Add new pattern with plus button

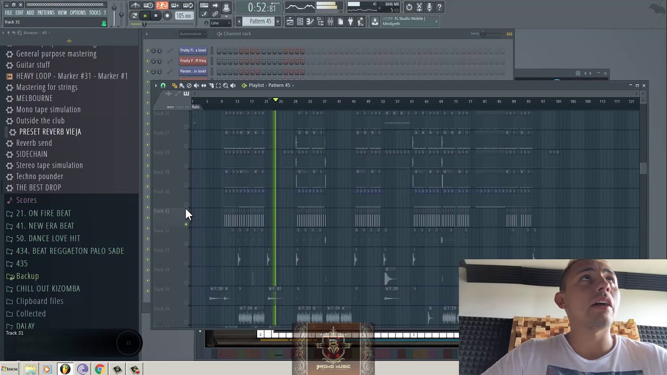pyautogui.click(x=278, y=21)
